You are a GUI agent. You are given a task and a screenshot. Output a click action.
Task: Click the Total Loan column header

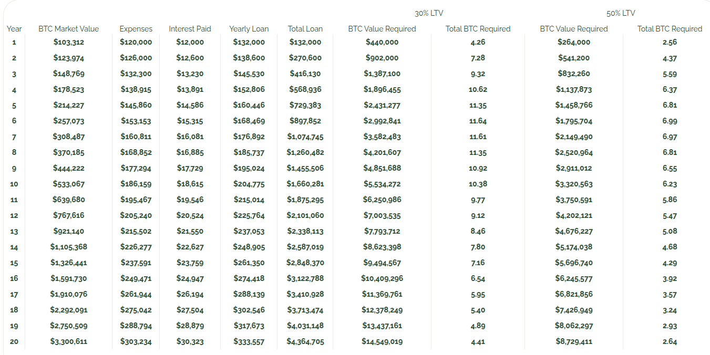click(x=305, y=29)
